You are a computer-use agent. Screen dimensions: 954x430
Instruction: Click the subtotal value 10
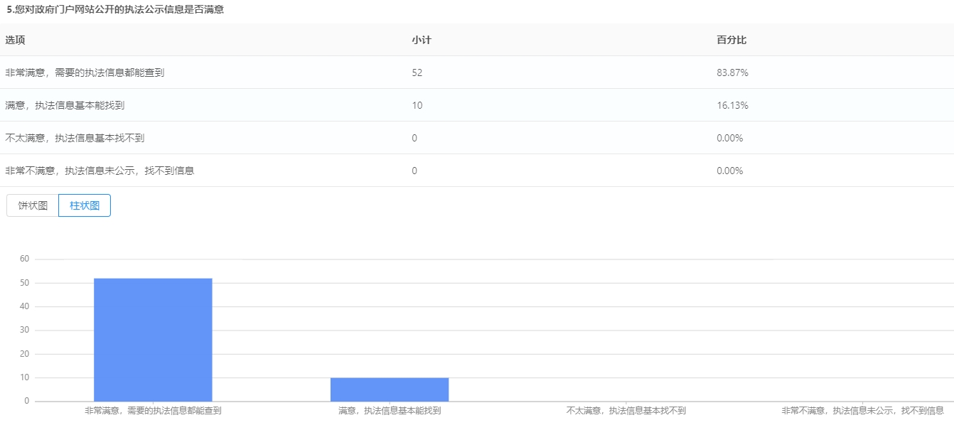[417, 105]
